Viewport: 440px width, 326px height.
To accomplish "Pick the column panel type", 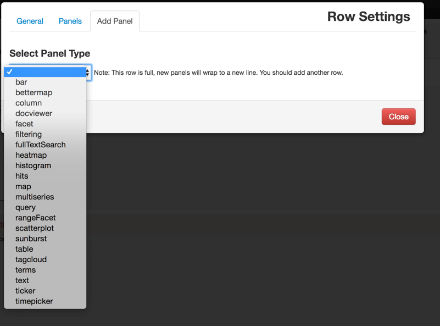I will pyautogui.click(x=45, y=103).
